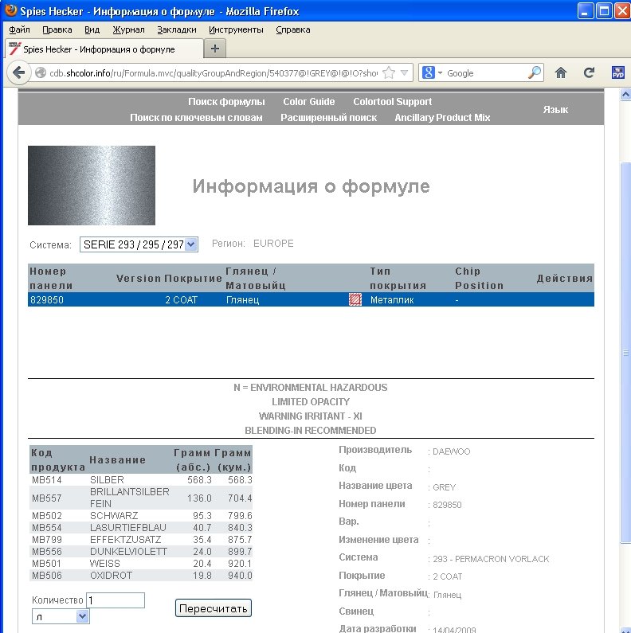The height and width of the screenshot is (633, 631).
Task: Open the Закладки menu
Action: click(x=176, y=29)
